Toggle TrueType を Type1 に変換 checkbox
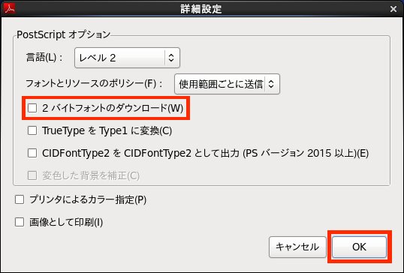 tap(32, 130)
